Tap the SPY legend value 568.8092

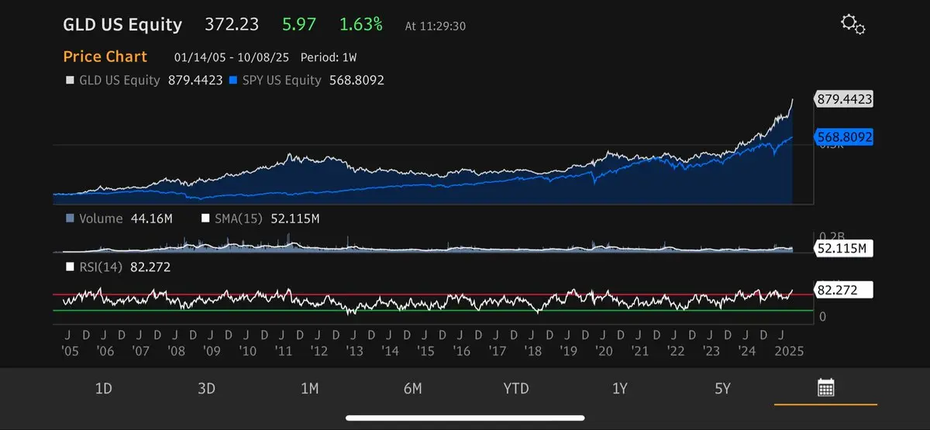click(356, 80)
